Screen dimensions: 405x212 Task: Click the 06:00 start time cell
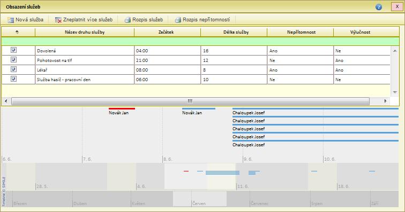(x=167, y=80)
